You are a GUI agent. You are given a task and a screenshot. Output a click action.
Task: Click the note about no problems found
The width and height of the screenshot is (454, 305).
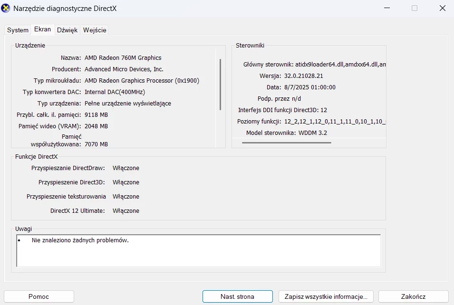pyautogui.click(x=80, y=240)
